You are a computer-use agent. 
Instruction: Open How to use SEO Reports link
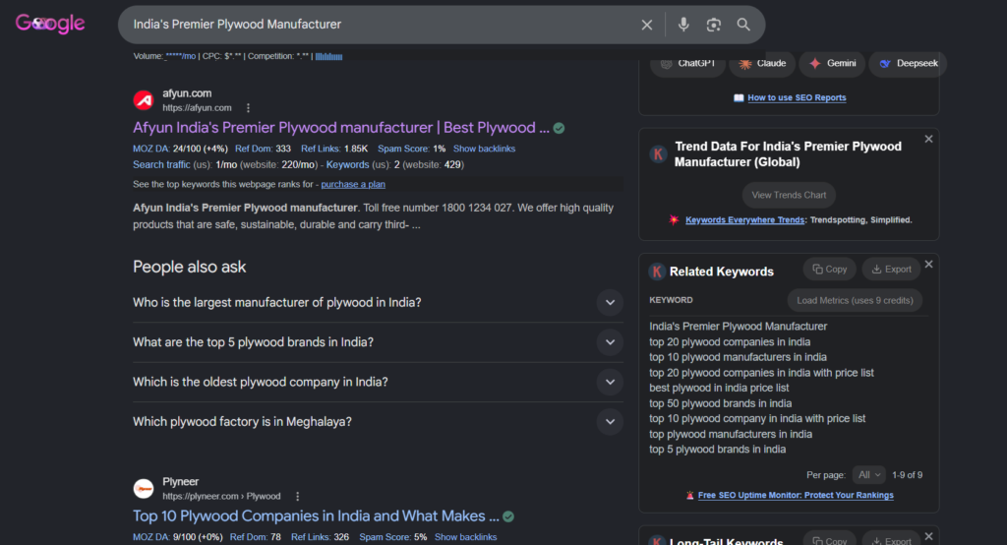click(797, 97)
